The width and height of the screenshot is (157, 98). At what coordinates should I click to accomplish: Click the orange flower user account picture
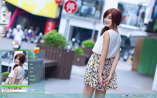click(x=37, y=50)
